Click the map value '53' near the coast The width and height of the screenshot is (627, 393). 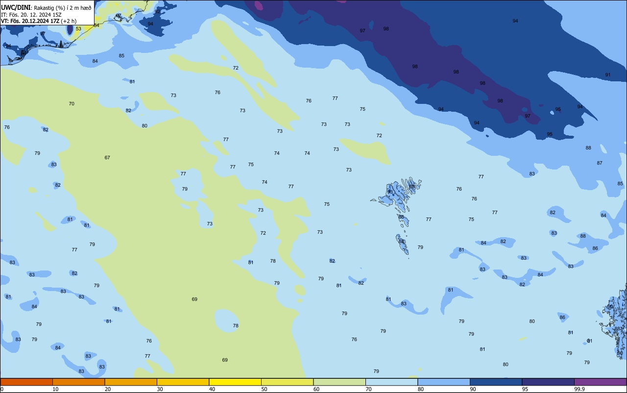pos(78,28)
